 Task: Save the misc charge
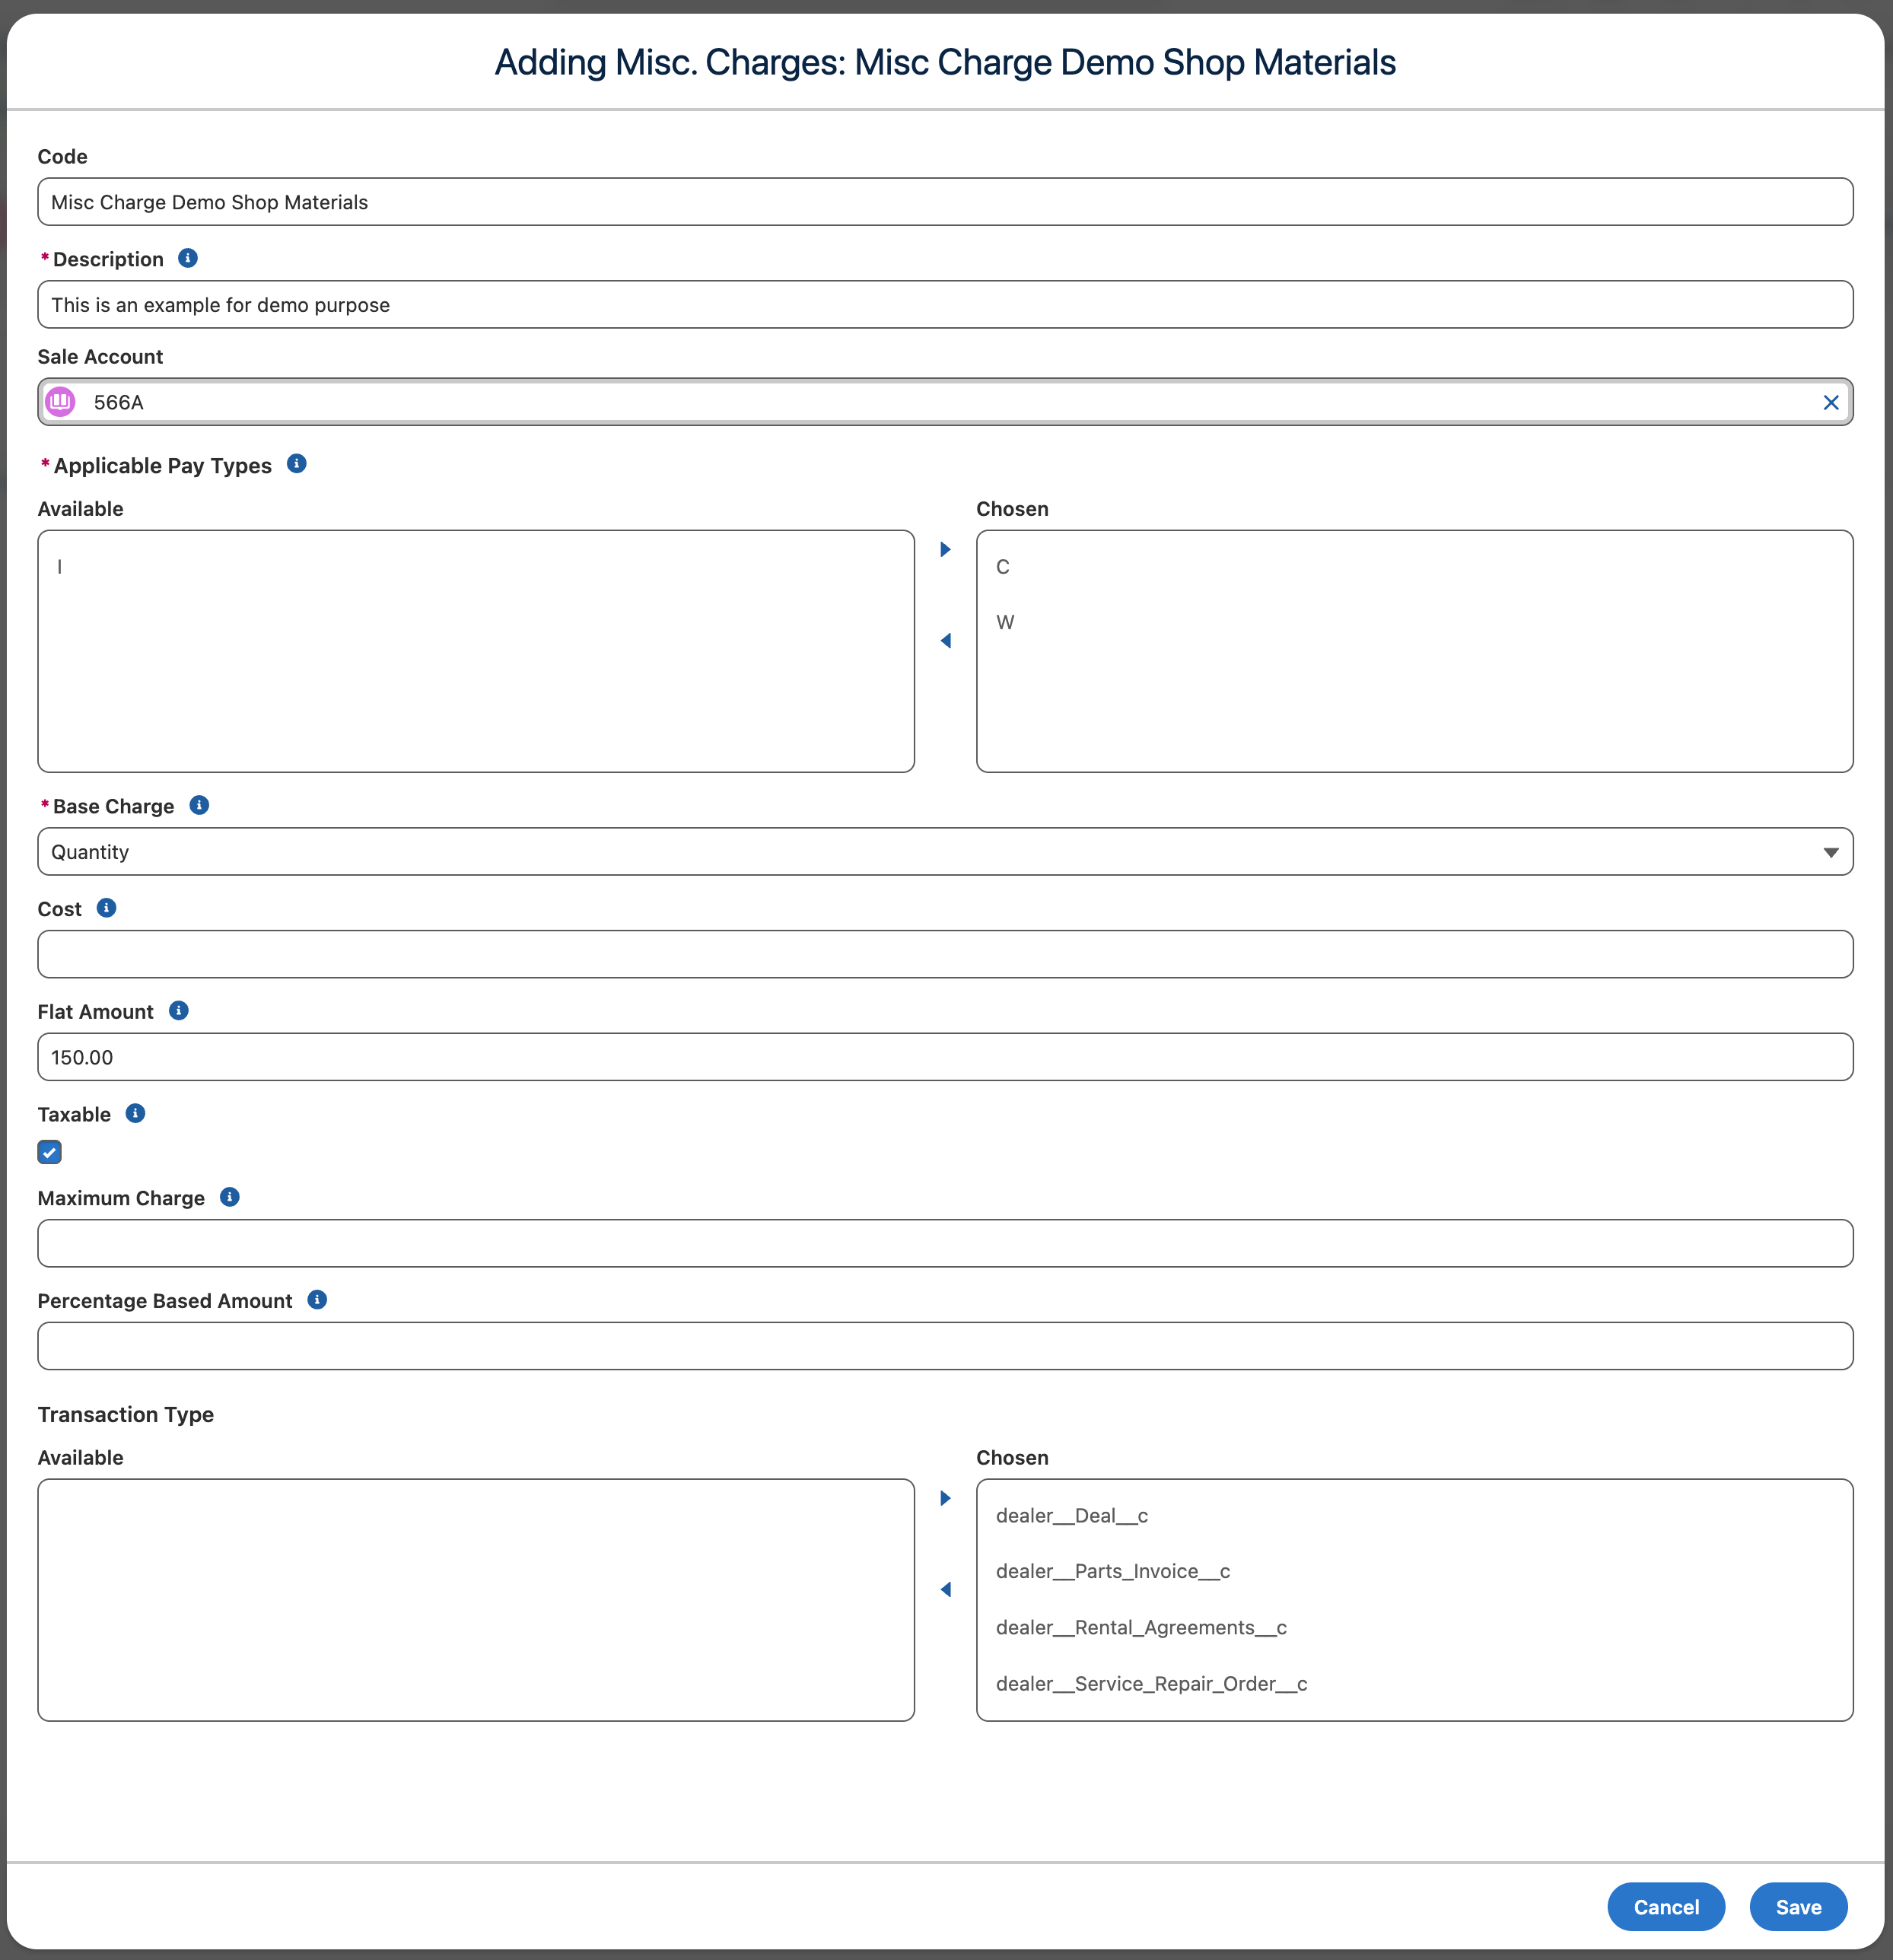pyautogui.click(x=1798, y=1907)
